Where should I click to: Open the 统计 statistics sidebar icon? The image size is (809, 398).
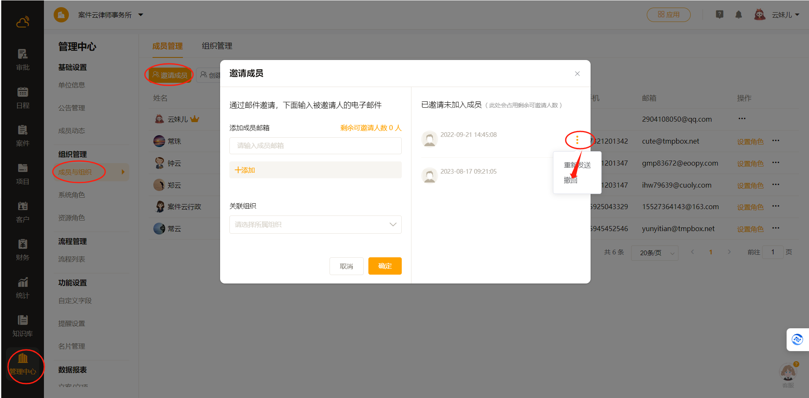(x=23, y=288)
